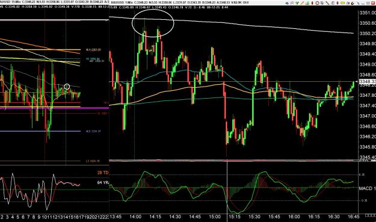Click the H4 pivot level label on 15-Min chart
This screenshot has width=376, height=222.
click(x=93, y=50)
